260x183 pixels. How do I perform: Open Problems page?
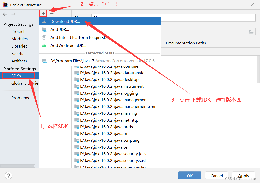(x=20, y=98)
